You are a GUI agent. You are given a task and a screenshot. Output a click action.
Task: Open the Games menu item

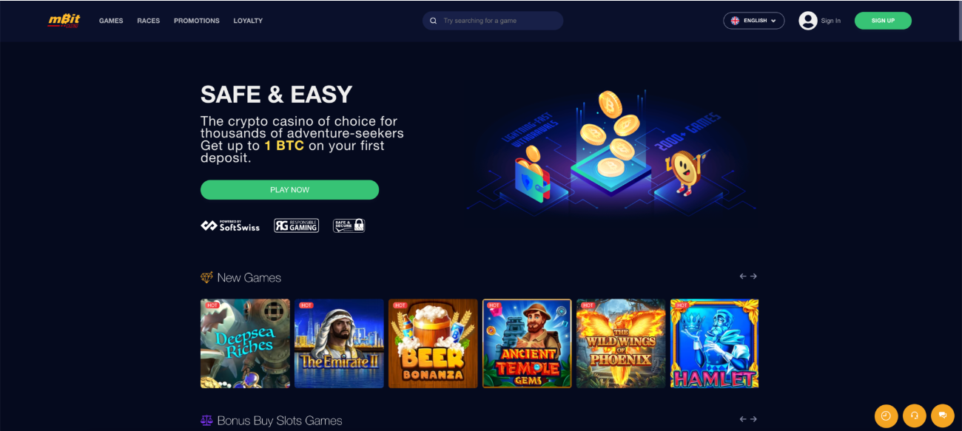click(111, 21)
